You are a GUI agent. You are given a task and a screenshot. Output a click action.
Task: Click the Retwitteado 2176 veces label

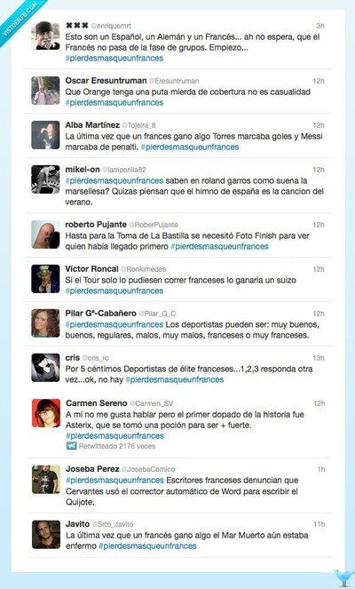[x=117, y=446]
